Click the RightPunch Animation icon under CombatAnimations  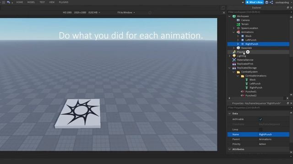(247, 87)
